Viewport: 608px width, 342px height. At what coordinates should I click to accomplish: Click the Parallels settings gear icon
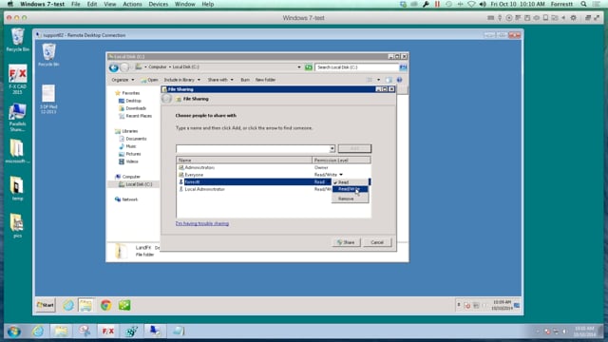pyautogui.click(x=574, y=18)
